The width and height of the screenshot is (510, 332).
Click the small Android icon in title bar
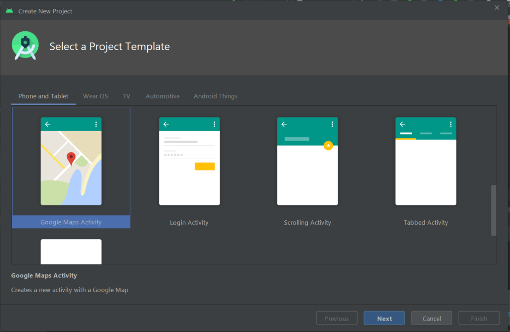click(x=9, y=11)
